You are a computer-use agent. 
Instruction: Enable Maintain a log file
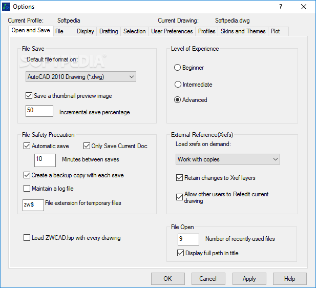pos(27,189)
